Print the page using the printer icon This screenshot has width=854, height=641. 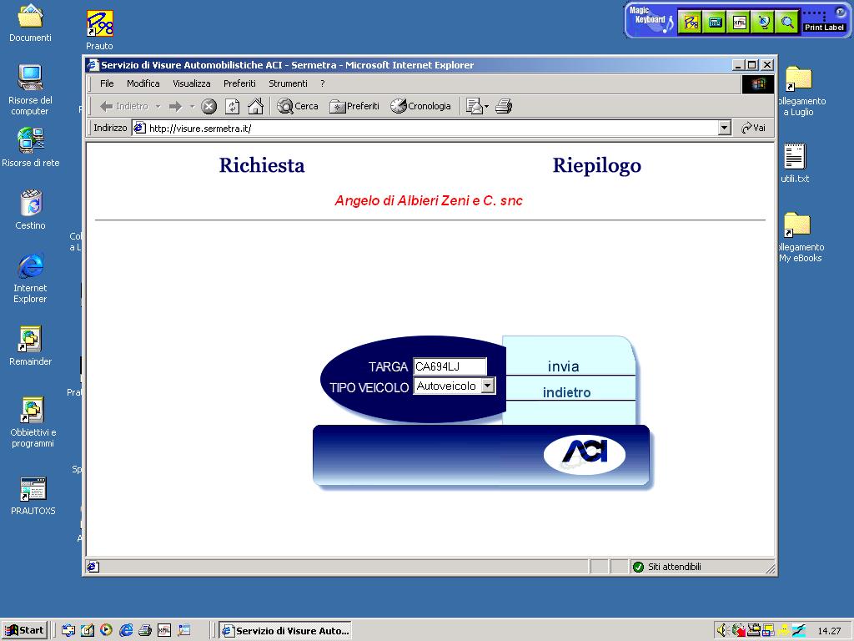coord(504,106)
